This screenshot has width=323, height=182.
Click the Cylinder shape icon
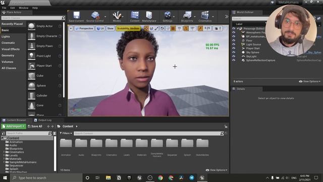click(31, 96)
